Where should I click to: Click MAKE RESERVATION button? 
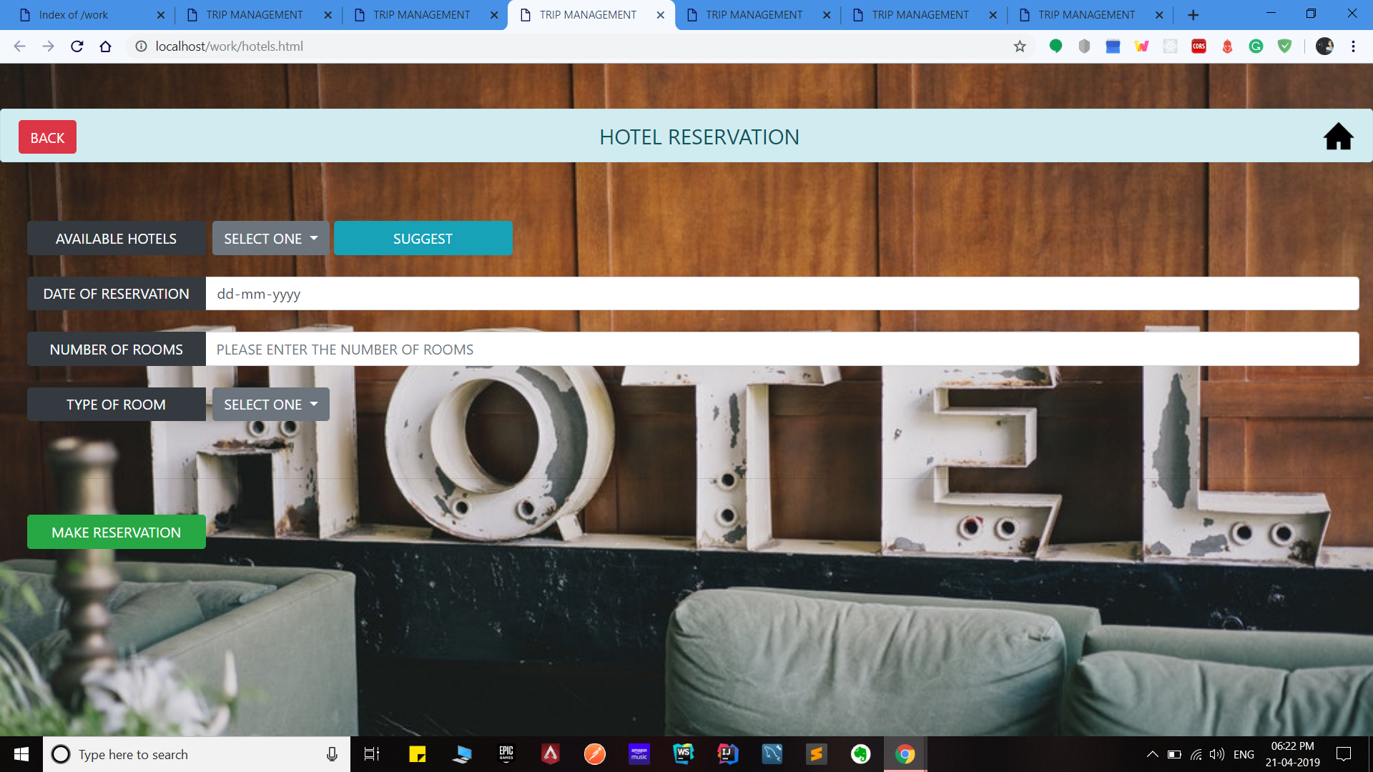coord(116,533)
